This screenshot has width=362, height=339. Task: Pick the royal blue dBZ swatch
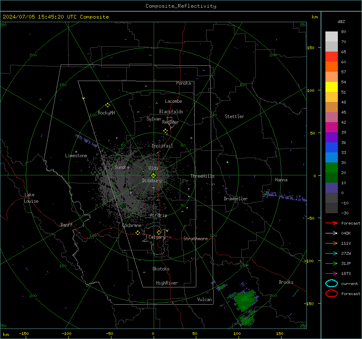(x=331, y=148)
